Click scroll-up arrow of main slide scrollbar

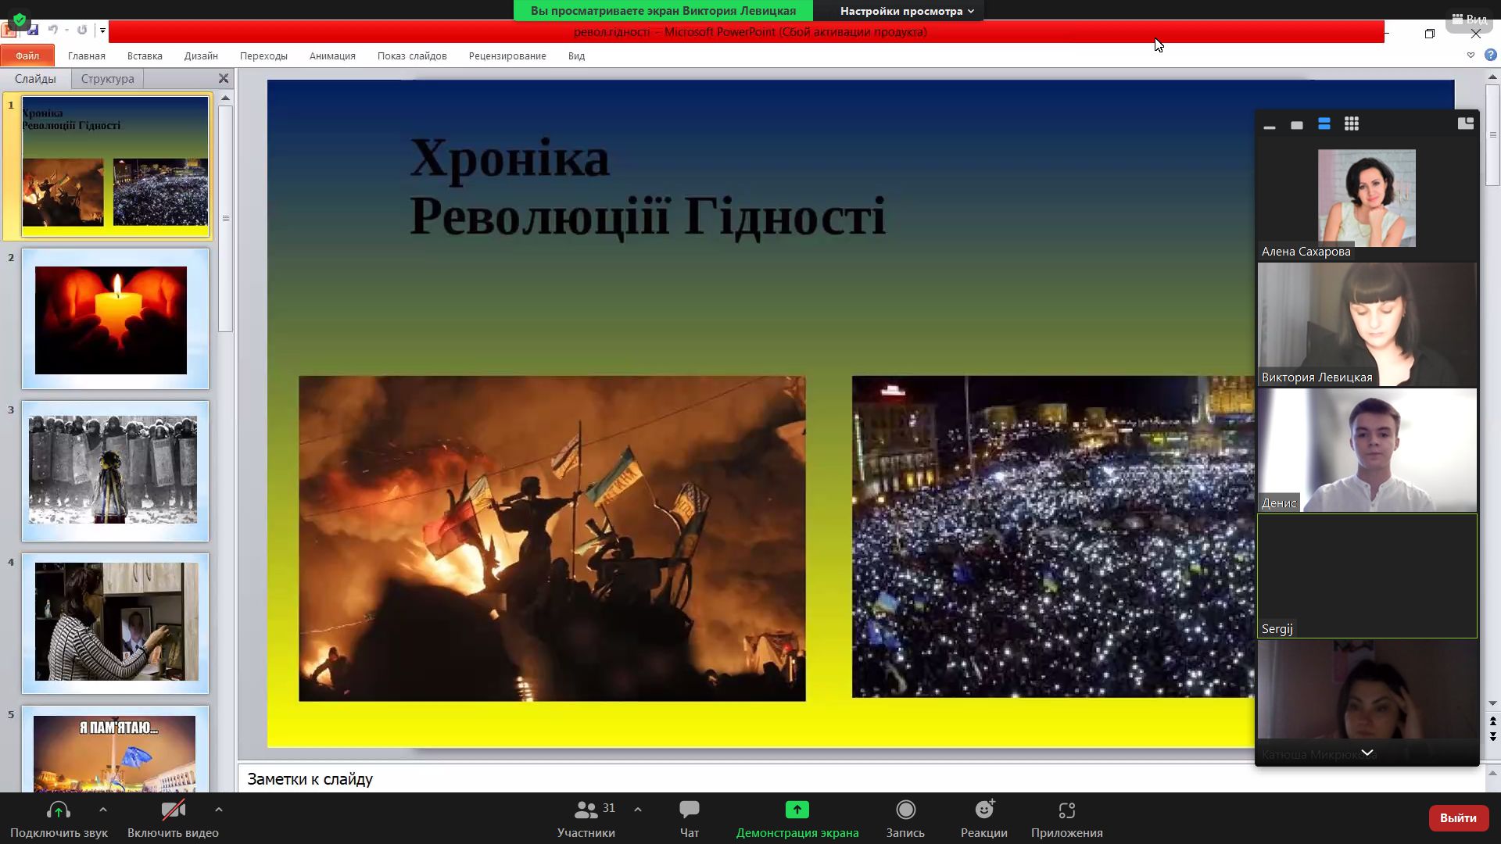click(1492, 77)
